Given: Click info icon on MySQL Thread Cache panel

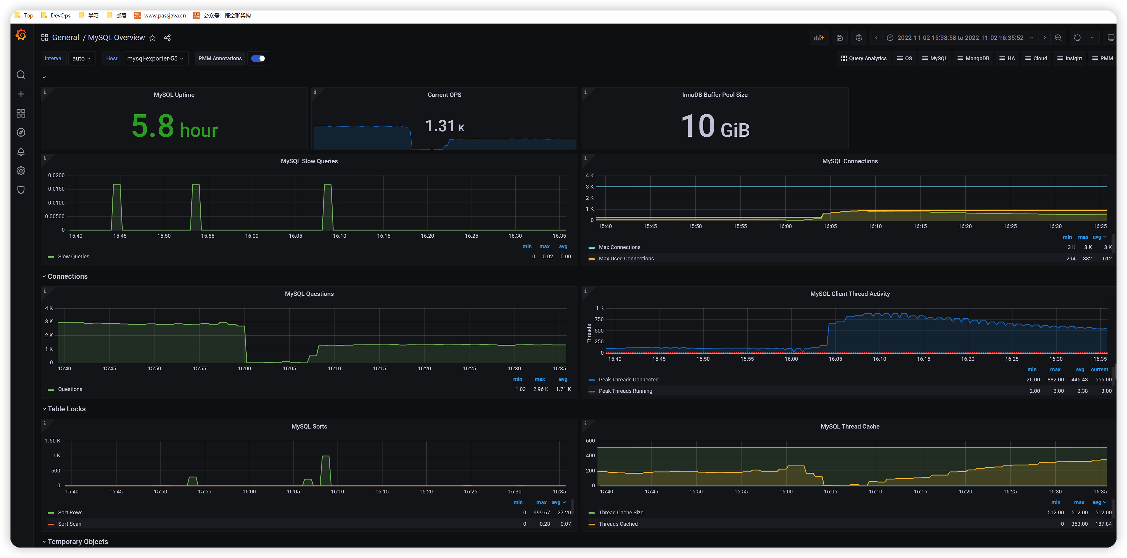Looking at the screenshot, I should pos(585,423).
